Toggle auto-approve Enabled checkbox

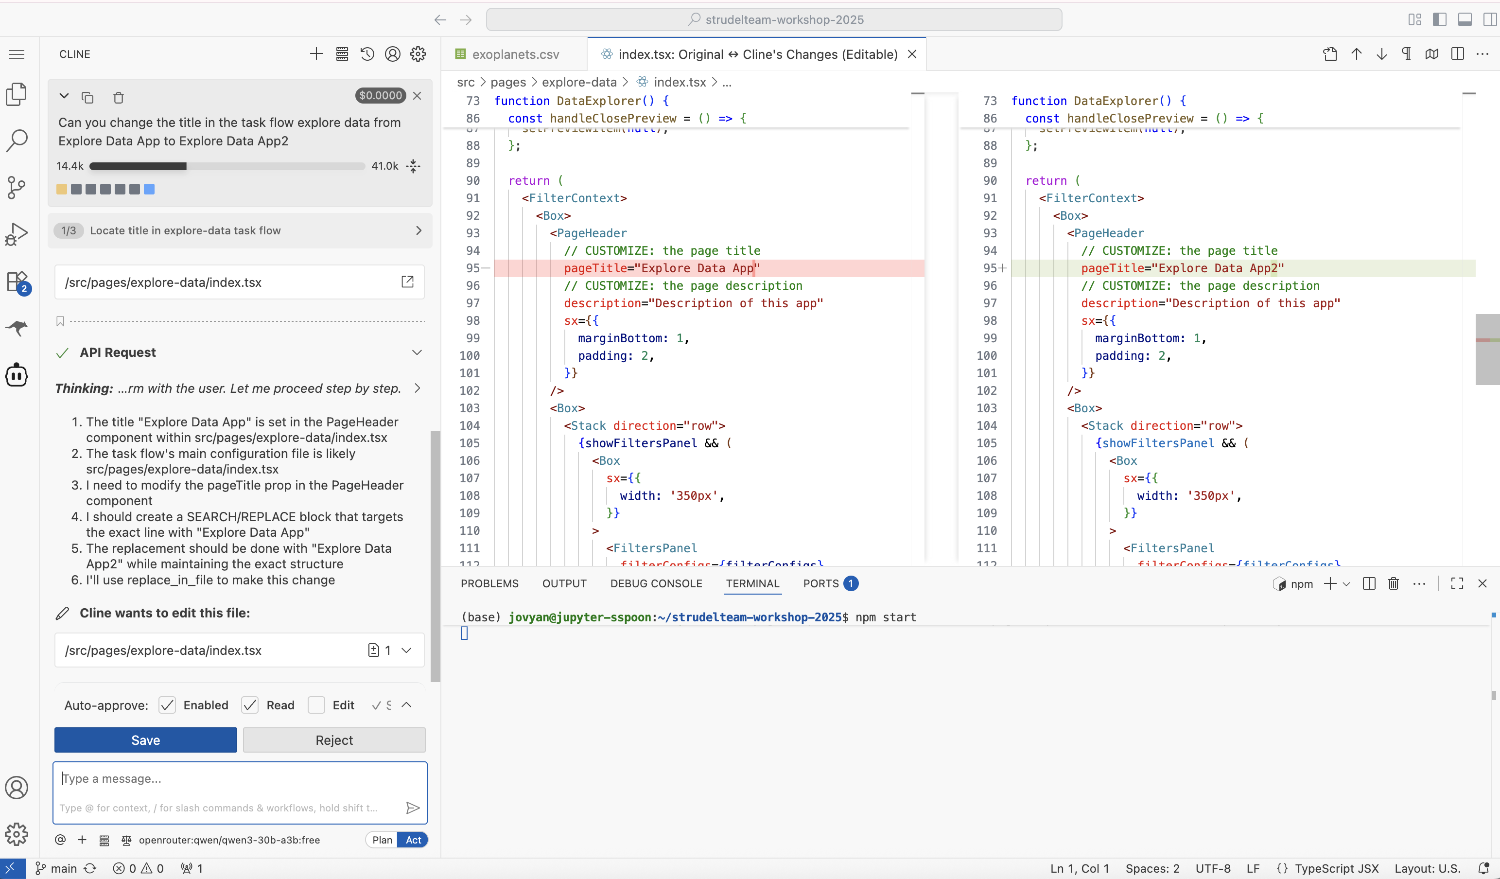[167, 705]
